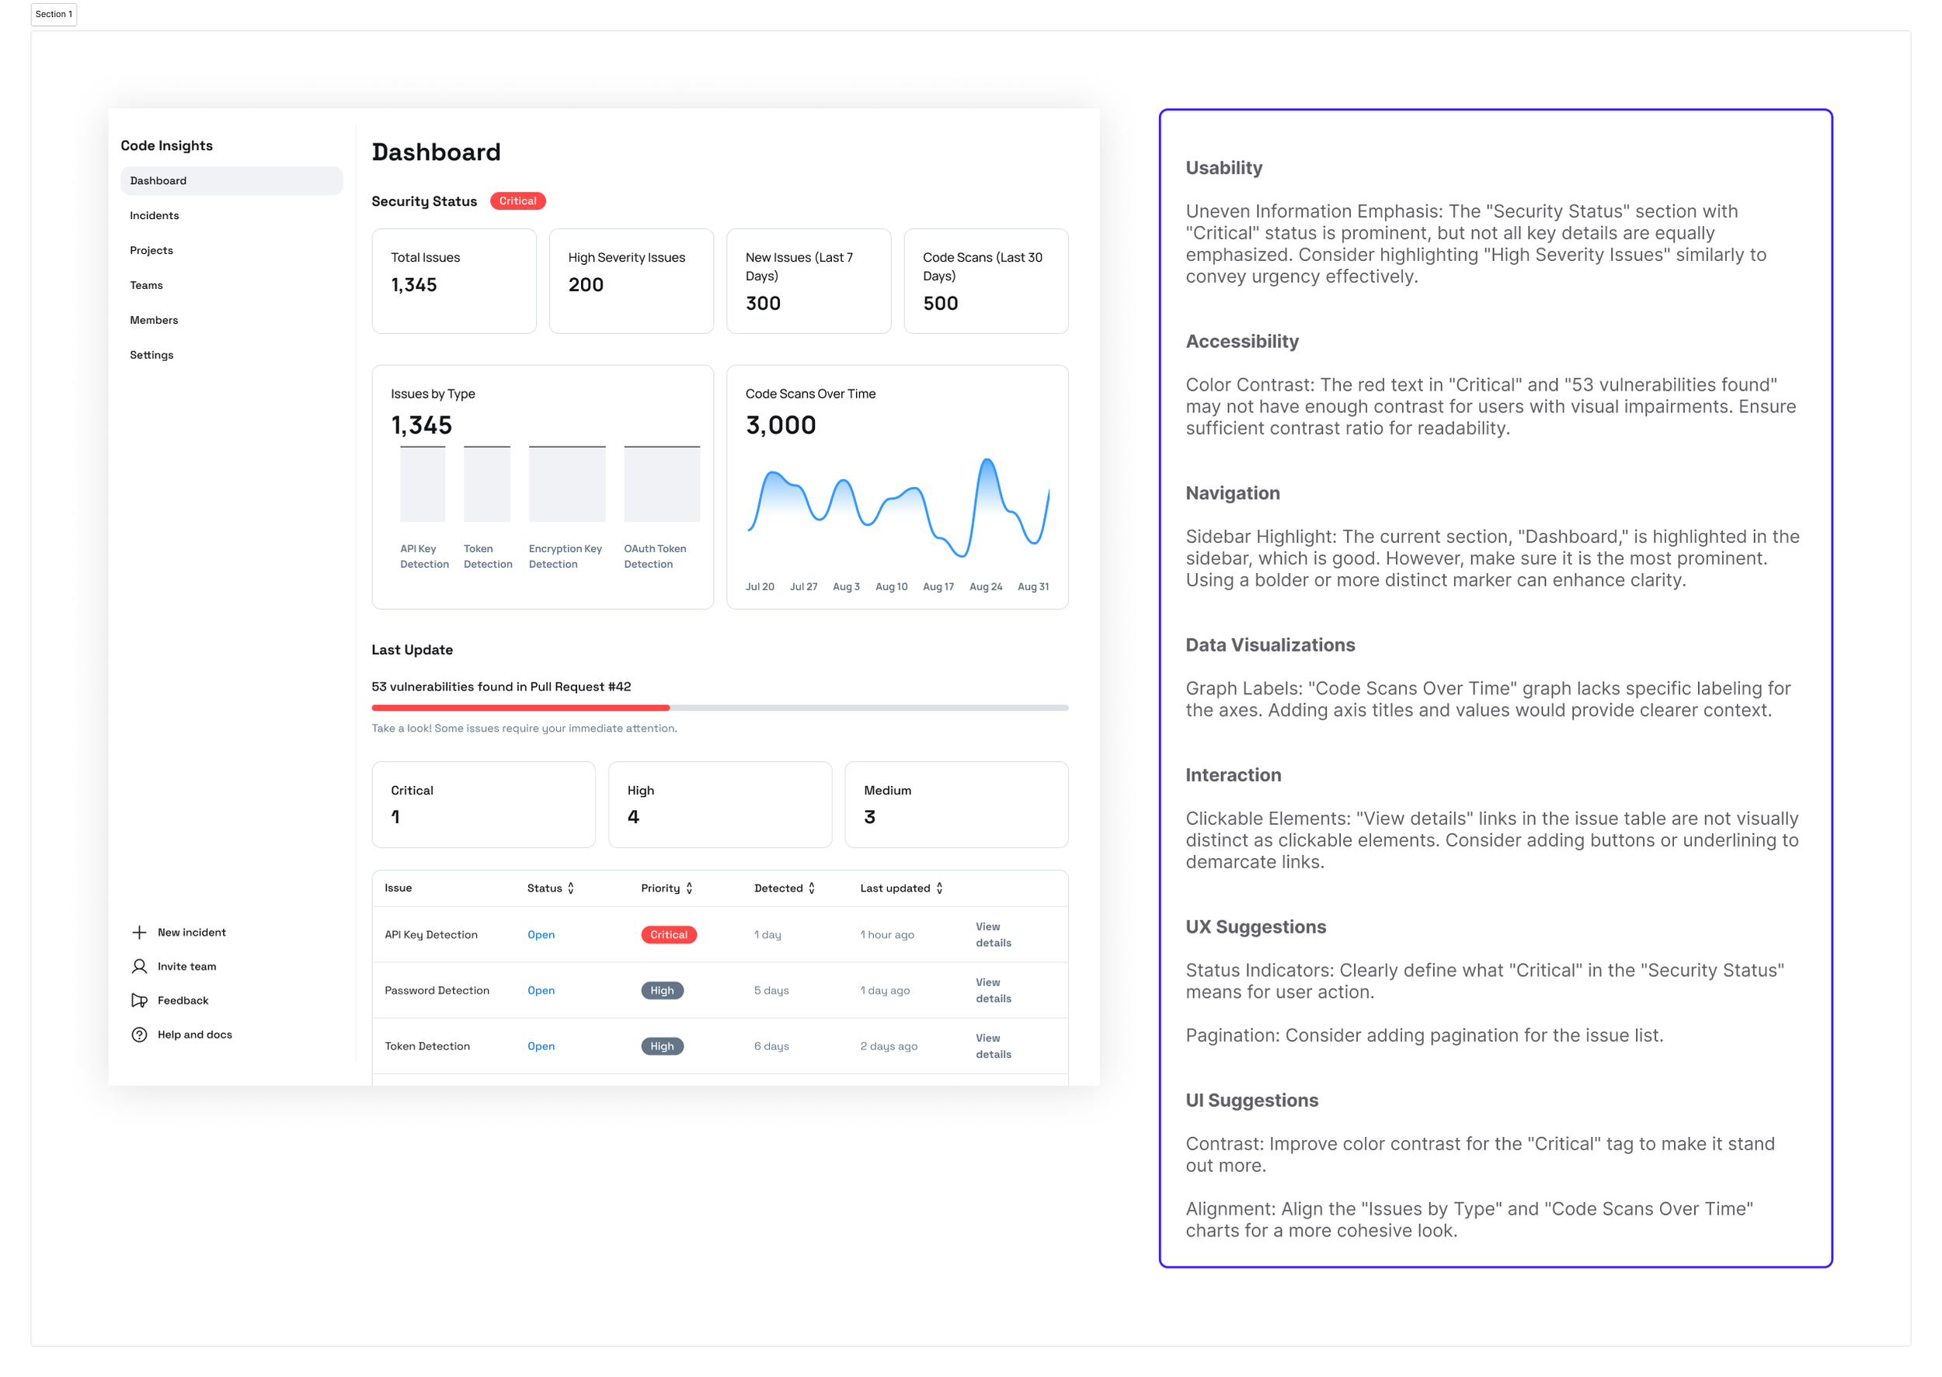Click the red Critical badge beside Security Status

tap(517, 201)
